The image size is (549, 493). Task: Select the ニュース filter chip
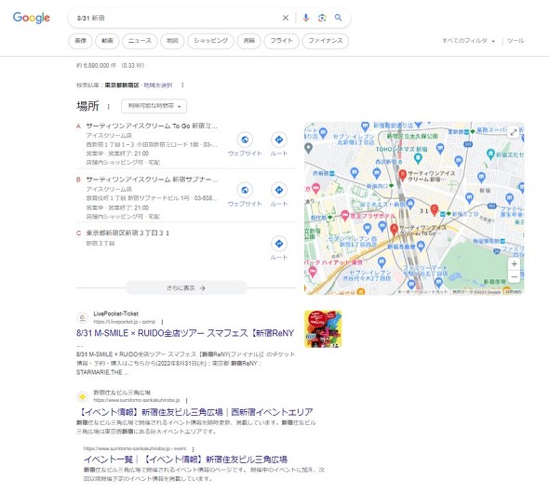140,41
